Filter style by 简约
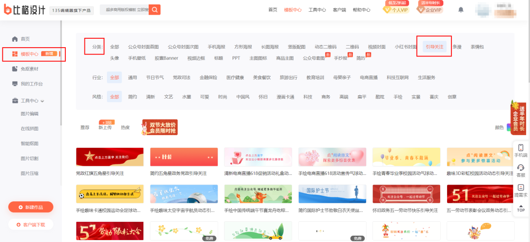530x242 pixels. point(132,97)
